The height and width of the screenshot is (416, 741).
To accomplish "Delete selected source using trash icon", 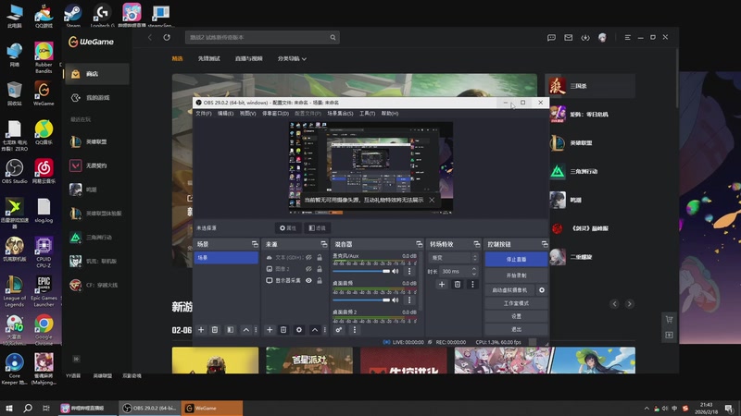I will coord(283,330).
